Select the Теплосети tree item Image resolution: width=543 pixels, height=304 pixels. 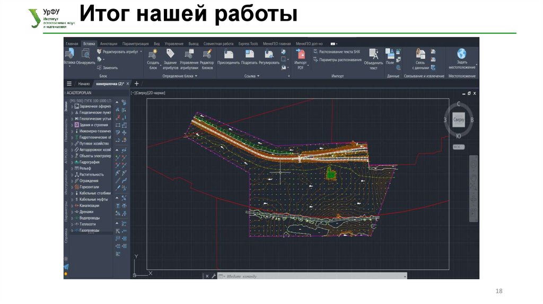pos(87,225)
